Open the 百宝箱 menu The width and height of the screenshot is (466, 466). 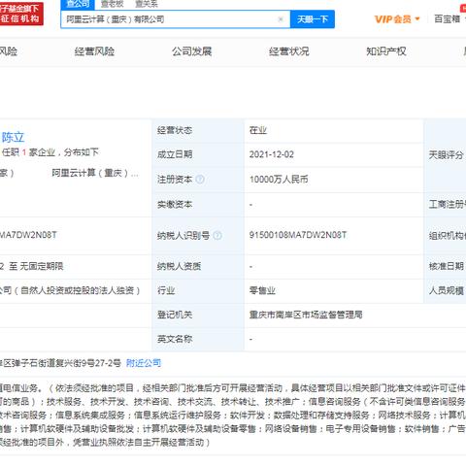(x=448, y=19)
